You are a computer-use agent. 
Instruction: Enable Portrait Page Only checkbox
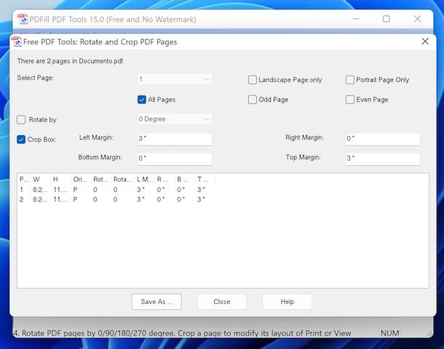[349, 80]
